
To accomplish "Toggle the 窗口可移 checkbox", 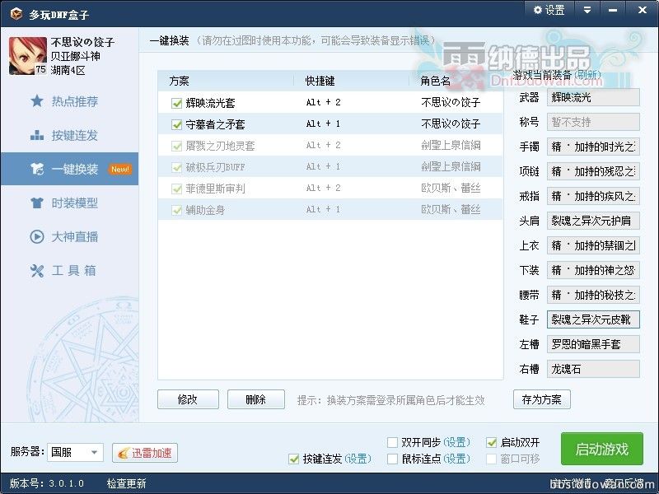I will coord(491,459).
